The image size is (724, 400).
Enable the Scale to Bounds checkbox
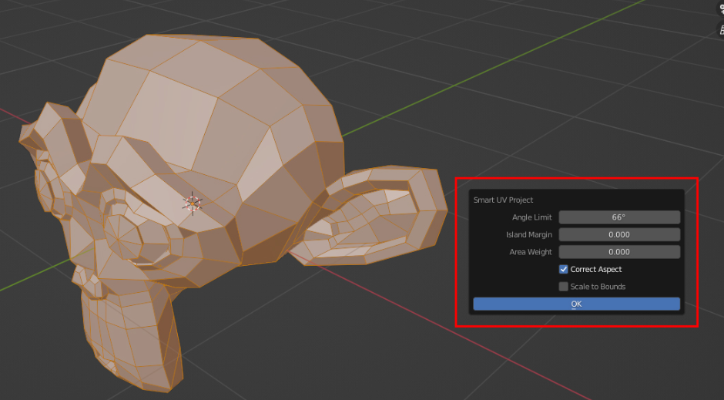point(563,287)
